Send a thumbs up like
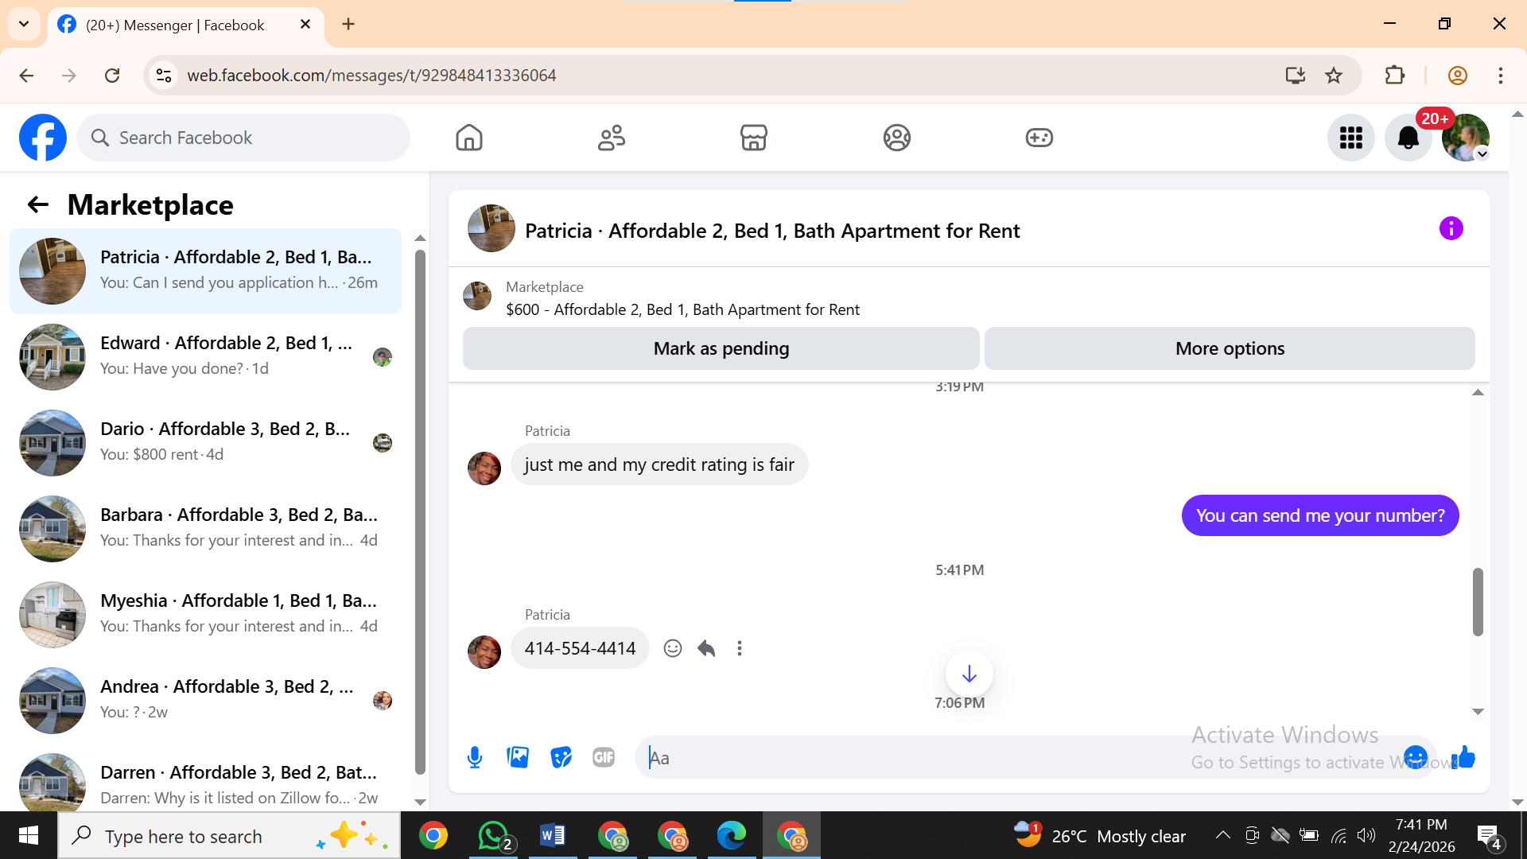This screenshot has width=1527, height=859. pos(1463,757)
